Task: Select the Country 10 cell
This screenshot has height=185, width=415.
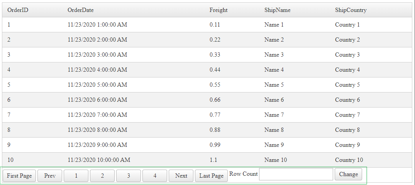Action: click(349, 160)
